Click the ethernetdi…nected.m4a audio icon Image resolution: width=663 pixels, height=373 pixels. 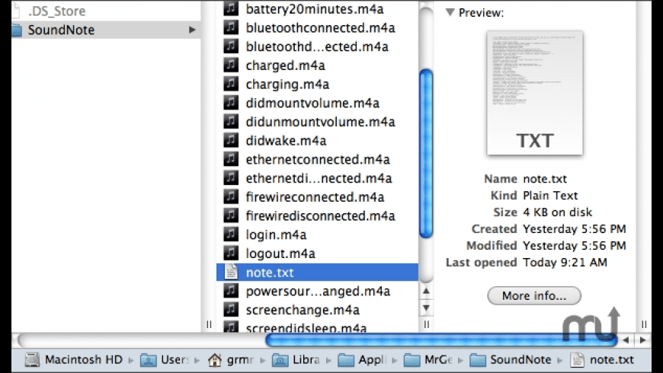pyautogui.click(x=231, y=178)
